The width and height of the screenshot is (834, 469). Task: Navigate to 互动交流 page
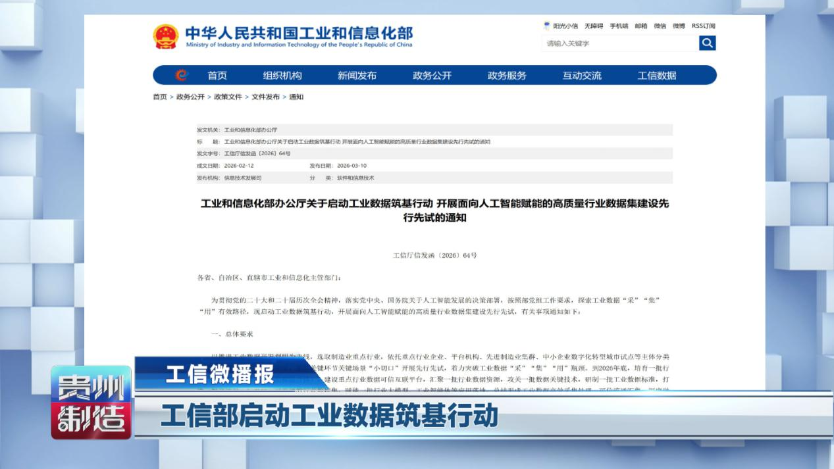tap(582, 76)
